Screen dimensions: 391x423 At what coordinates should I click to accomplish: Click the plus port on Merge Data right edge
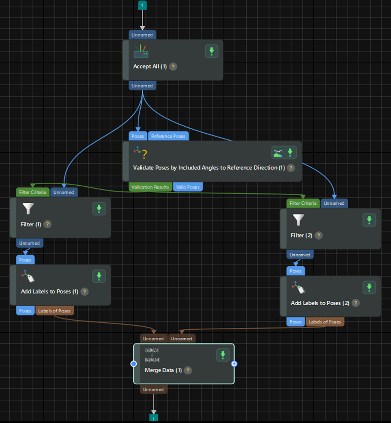point(234,364)
